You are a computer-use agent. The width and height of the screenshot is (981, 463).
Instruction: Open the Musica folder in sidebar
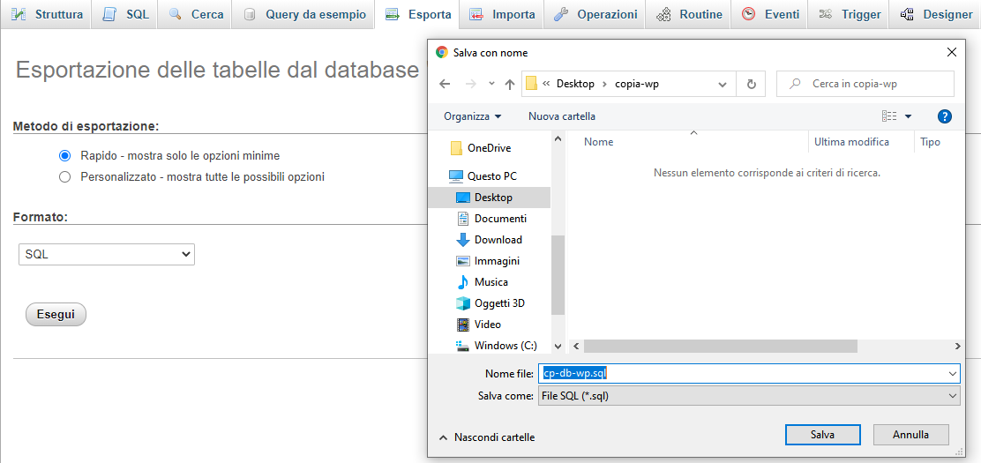pos(490,282)
